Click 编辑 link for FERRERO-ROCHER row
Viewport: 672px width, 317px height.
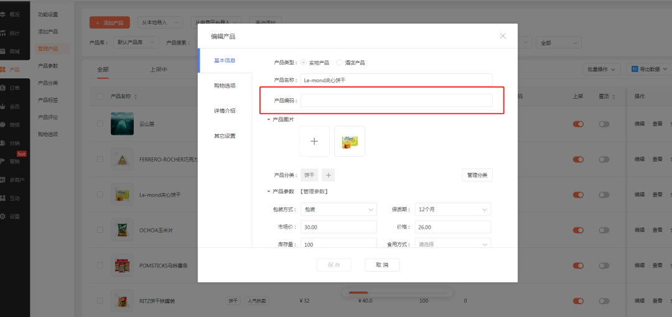(x=640, y=159)
